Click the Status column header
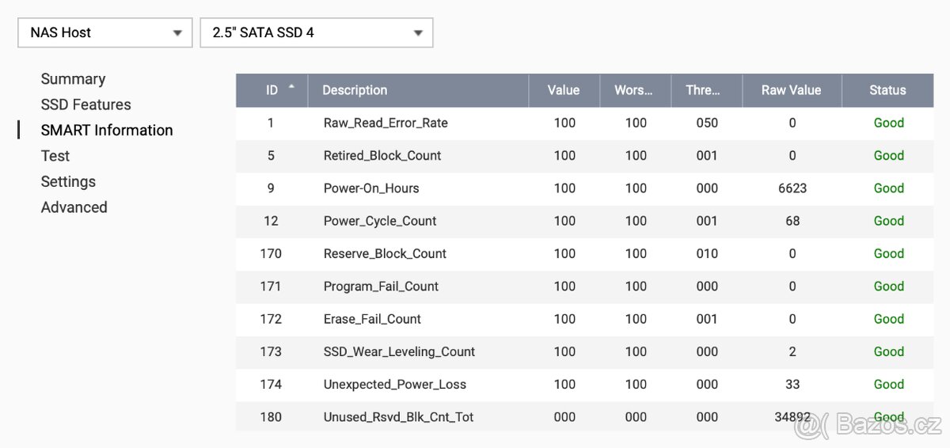This screenshot has height=448, width=950. coord(887,90)
